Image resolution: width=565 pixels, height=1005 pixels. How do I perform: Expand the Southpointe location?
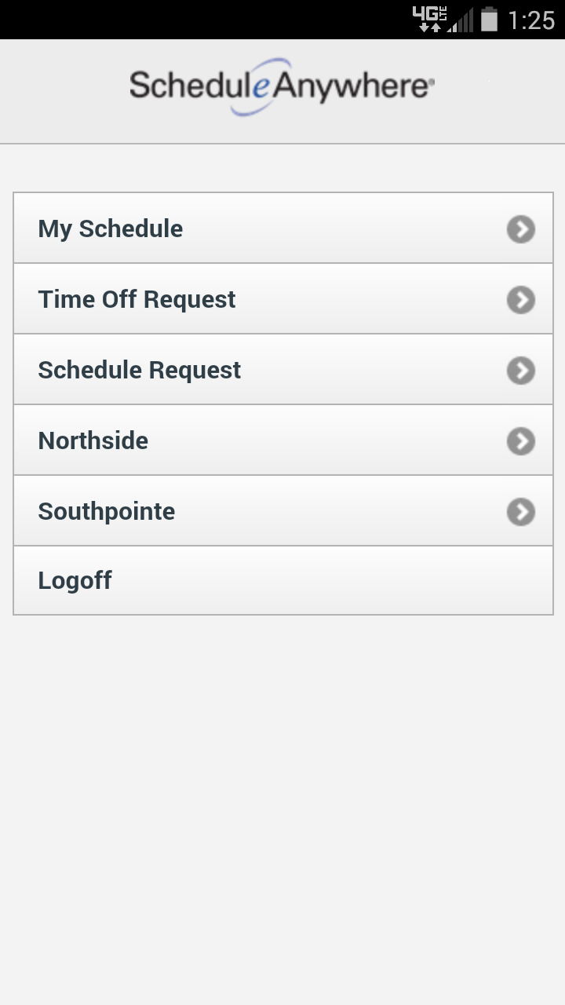(107, 511)
